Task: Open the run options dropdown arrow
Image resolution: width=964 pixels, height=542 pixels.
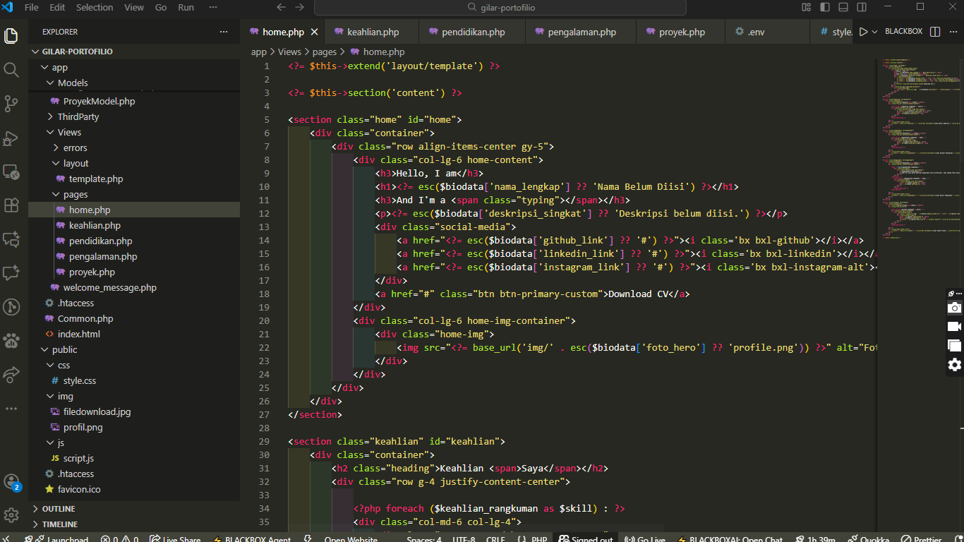Action: click(874, 32)
